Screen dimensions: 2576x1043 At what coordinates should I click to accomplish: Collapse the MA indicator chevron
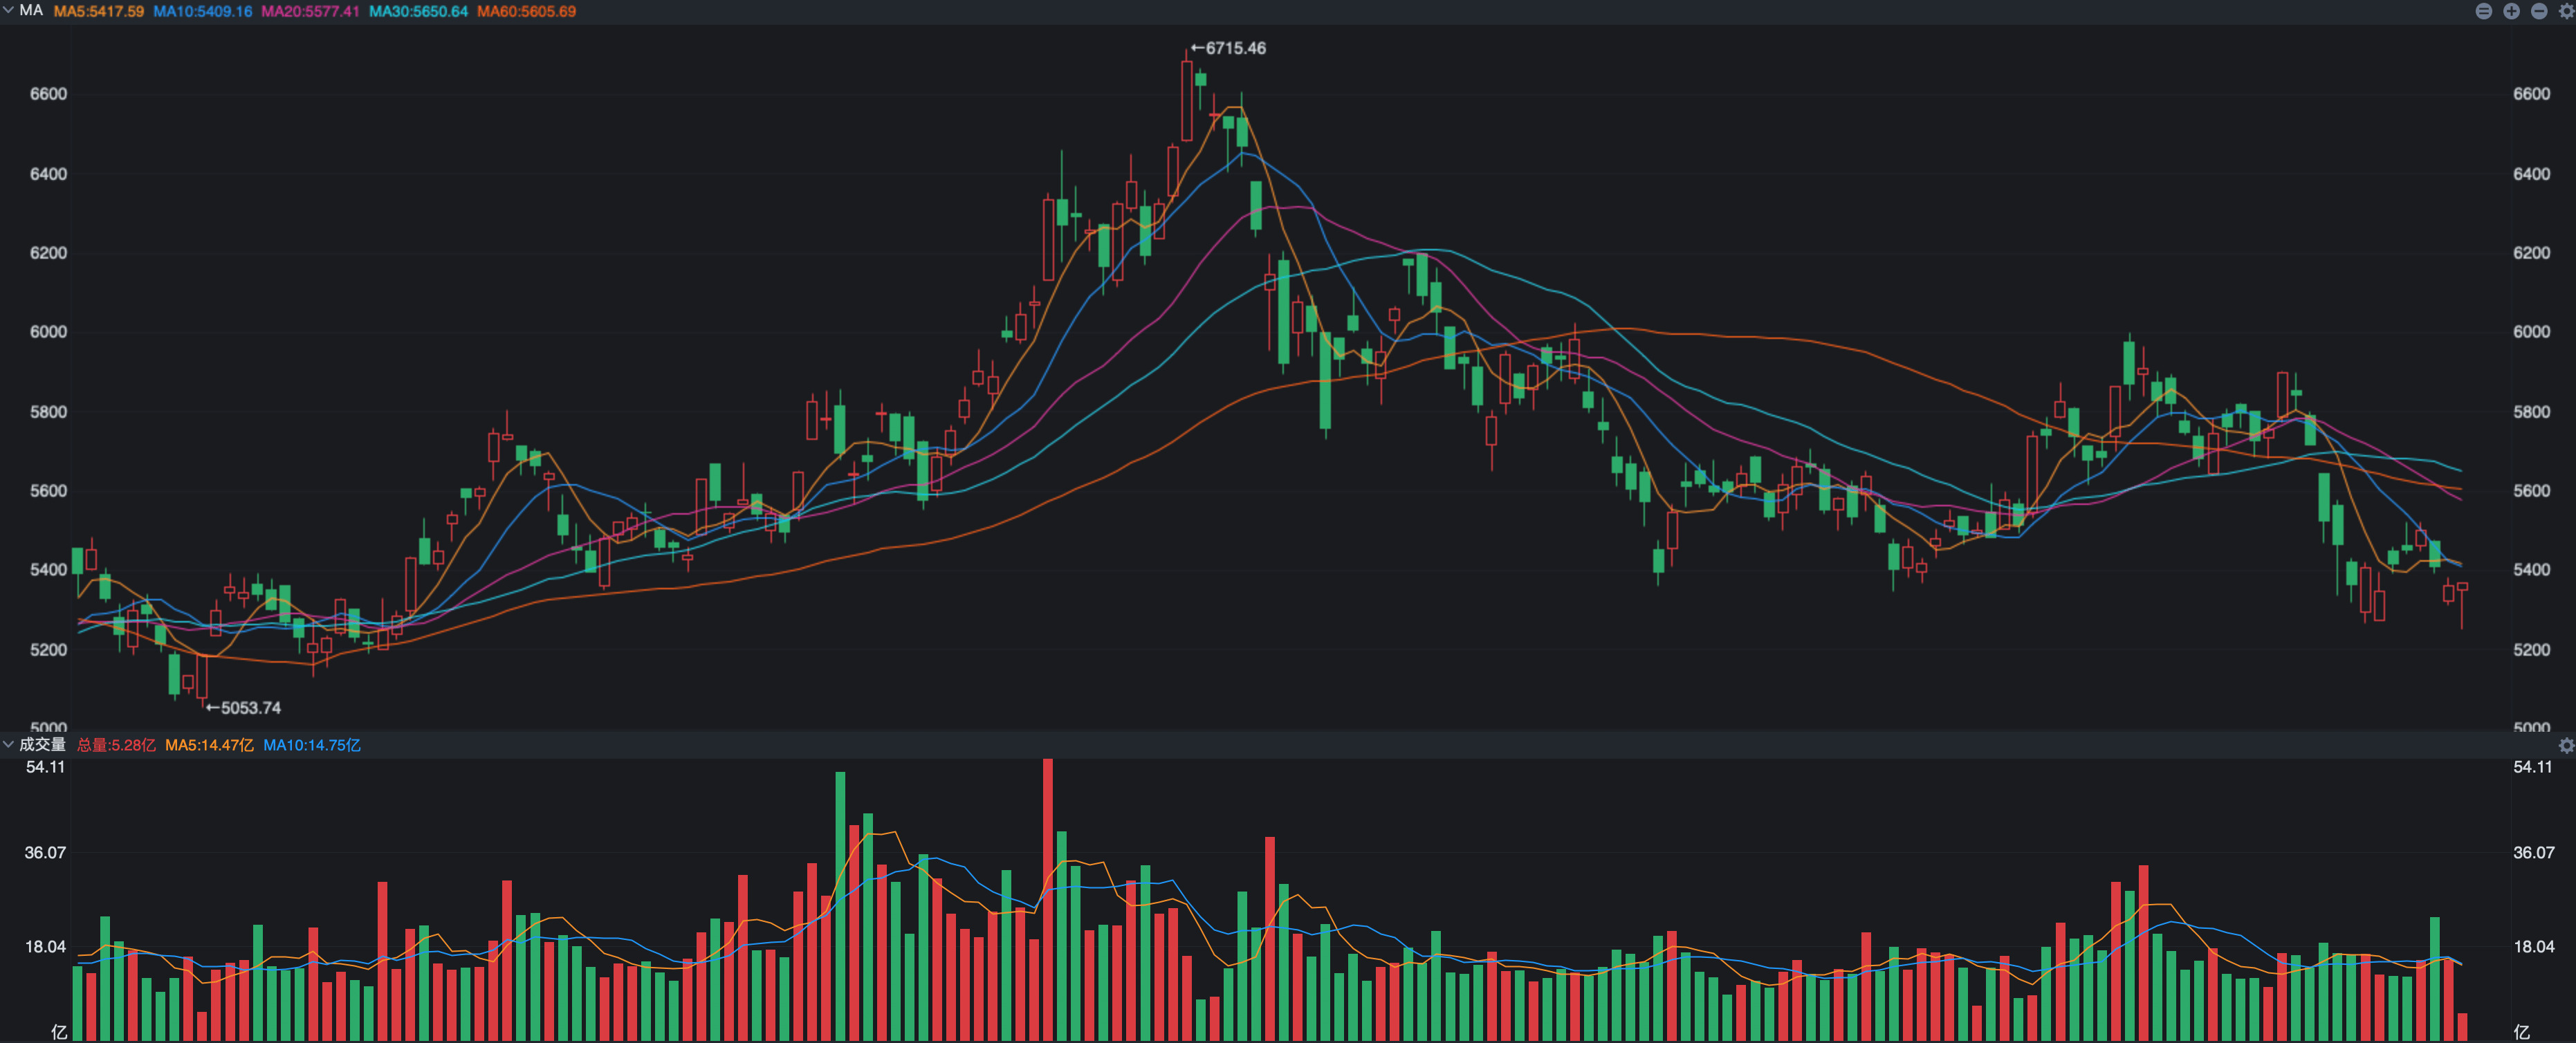[x=9, y=10]
